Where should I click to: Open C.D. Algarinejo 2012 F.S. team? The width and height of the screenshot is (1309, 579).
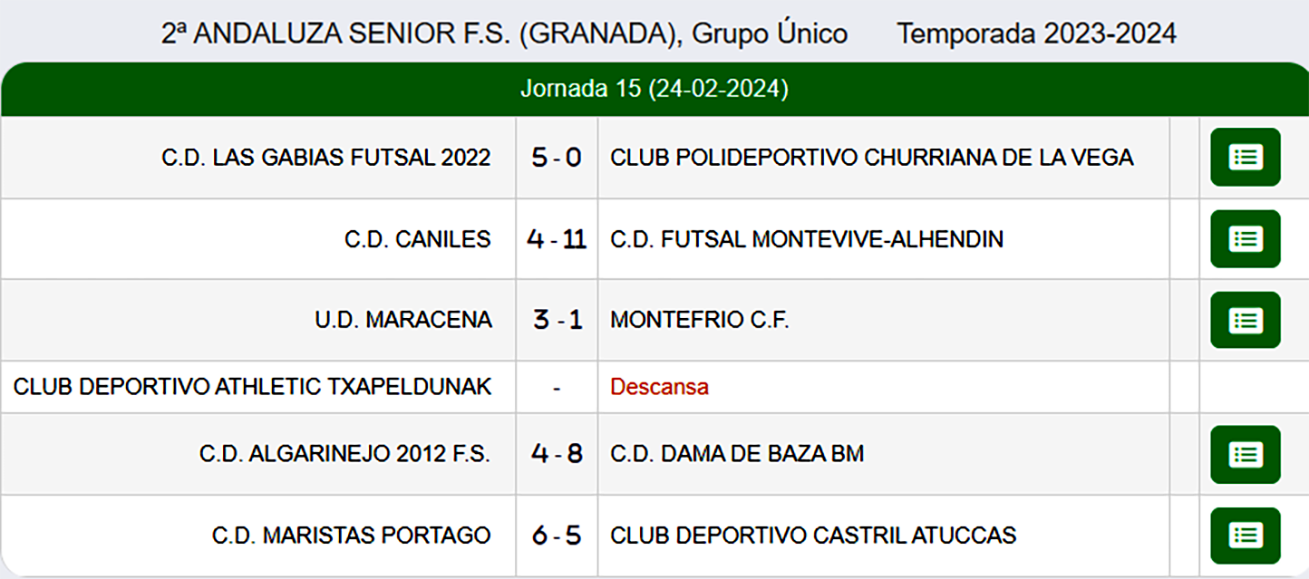(344, 454)
